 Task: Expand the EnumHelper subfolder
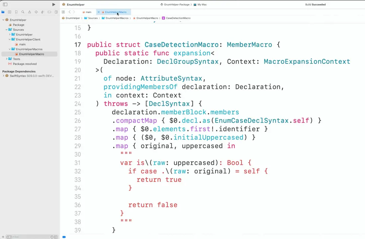tap(10, 35)
